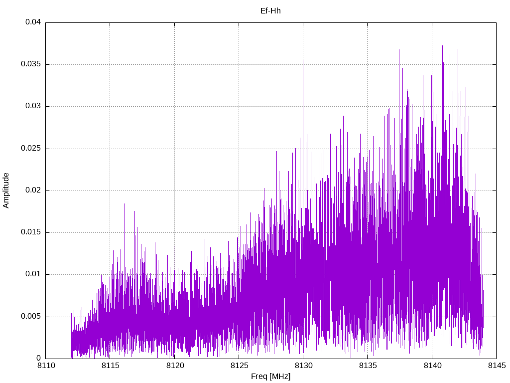Click the x-axis tick label 8145

497,366
